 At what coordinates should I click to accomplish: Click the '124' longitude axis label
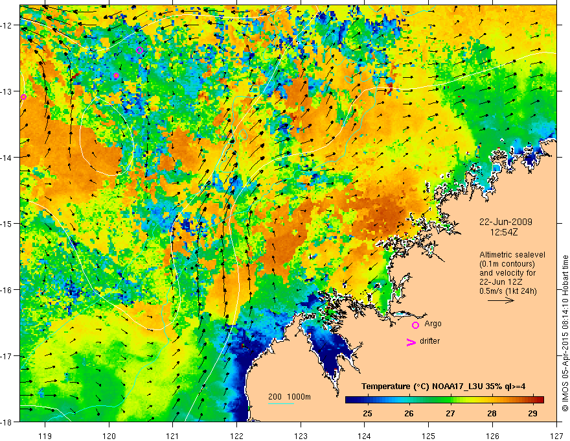coord(365,436)
